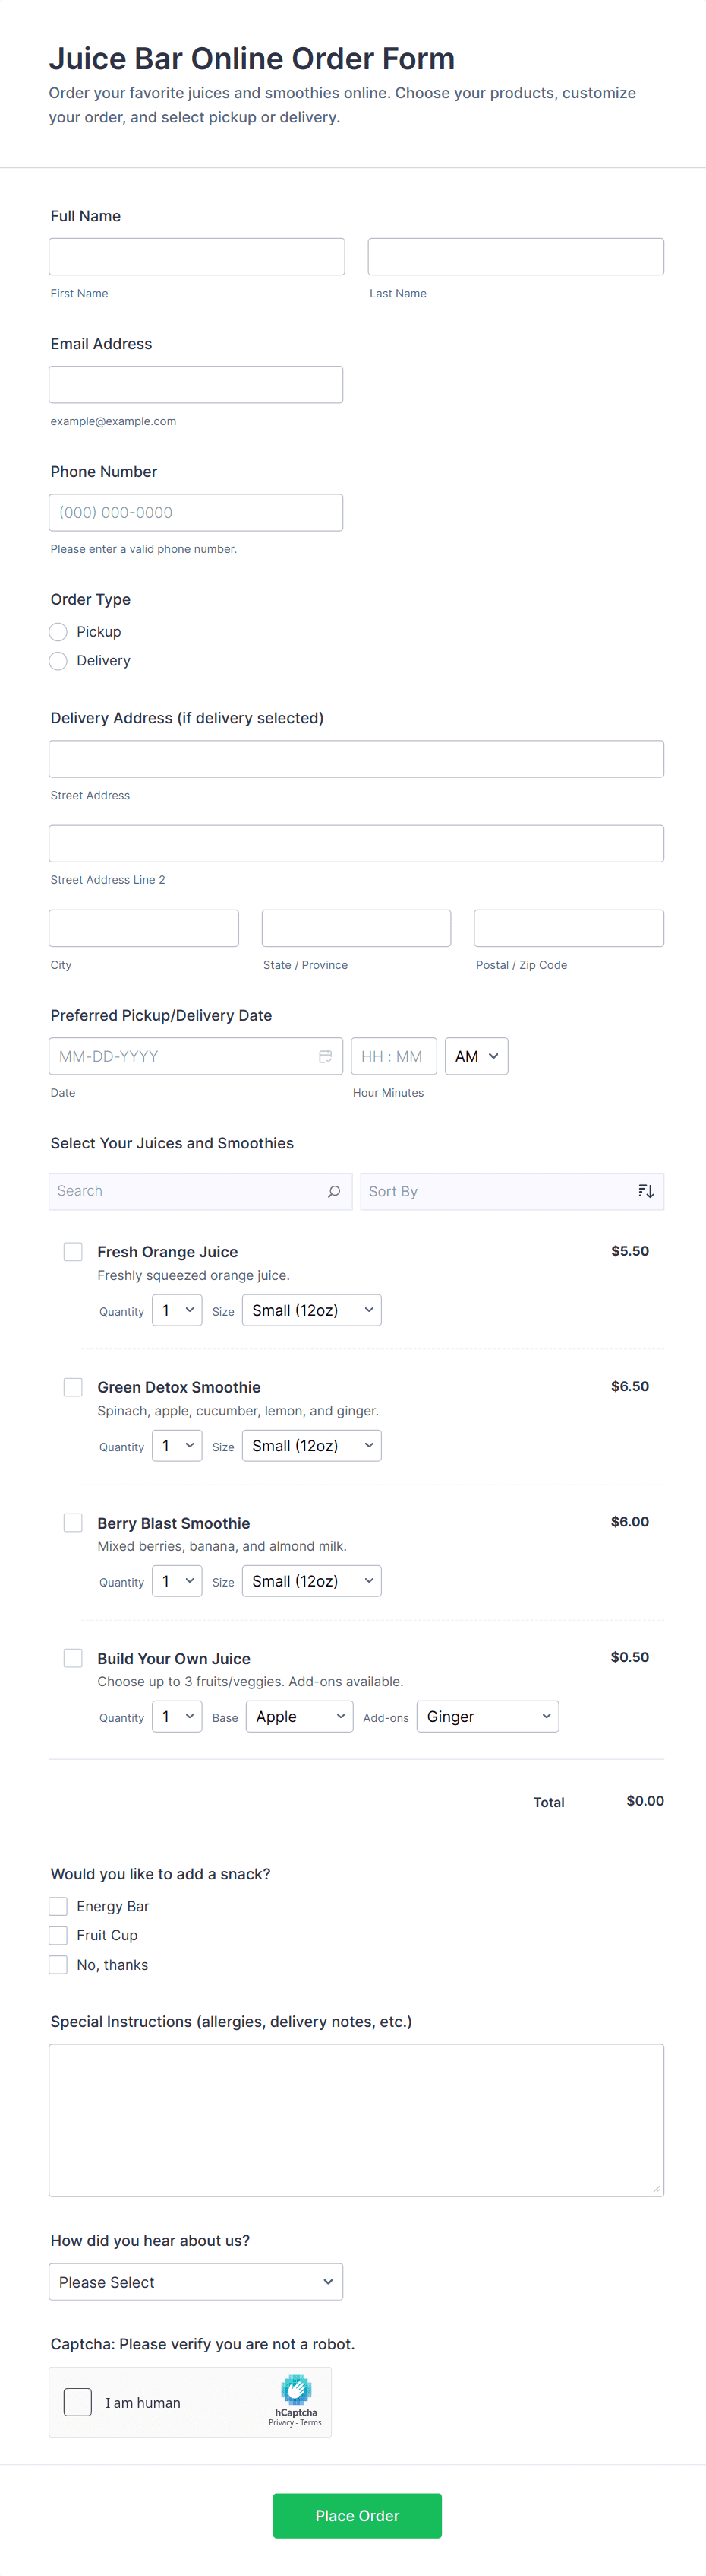Open the Add-ons Ginger dropdown

pos(487,1717)
